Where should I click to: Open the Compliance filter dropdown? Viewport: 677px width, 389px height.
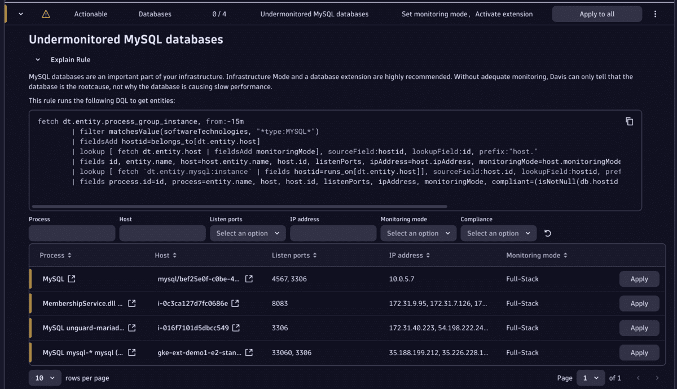[x=498, y=233]
